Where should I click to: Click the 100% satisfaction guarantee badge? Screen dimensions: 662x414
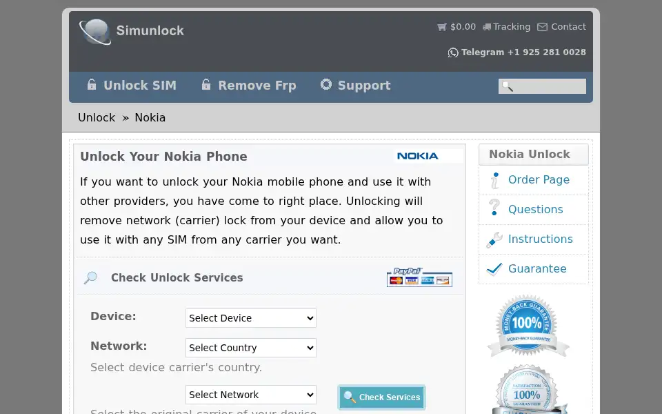(x=528, y=389)
